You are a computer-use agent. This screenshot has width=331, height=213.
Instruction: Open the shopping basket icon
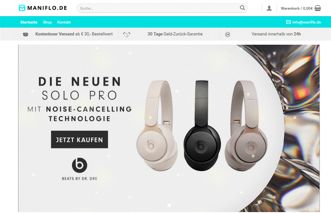pyautogui.click(x=318, y=8)
